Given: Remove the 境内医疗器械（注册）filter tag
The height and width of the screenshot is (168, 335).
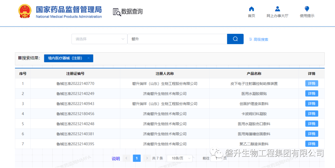Looking at the screenshot, I should click(x=88, y=58).
